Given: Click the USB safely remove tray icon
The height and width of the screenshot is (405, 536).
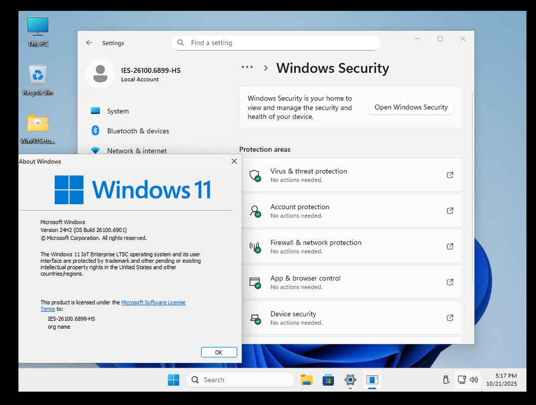Looking at the screenshot, I should pos(446,380).
